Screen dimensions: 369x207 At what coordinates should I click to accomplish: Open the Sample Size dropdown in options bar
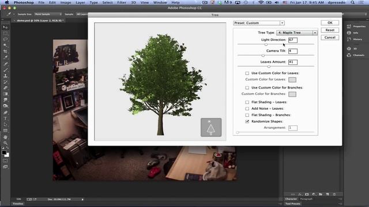pyautogui.click(x=48, y=14)
